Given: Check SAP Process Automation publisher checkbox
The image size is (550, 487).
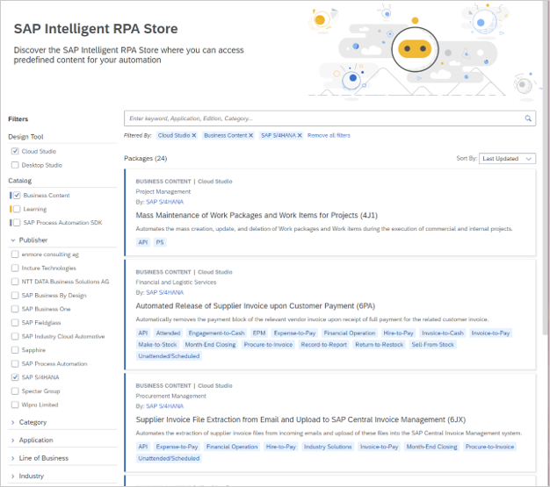Looking at the screenshot, I should pyautogui.click(x=15, y=363).
